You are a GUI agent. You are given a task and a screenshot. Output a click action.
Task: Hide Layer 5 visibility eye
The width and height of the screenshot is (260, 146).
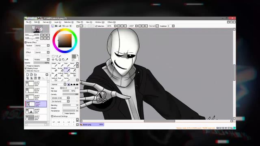[27, 82]
